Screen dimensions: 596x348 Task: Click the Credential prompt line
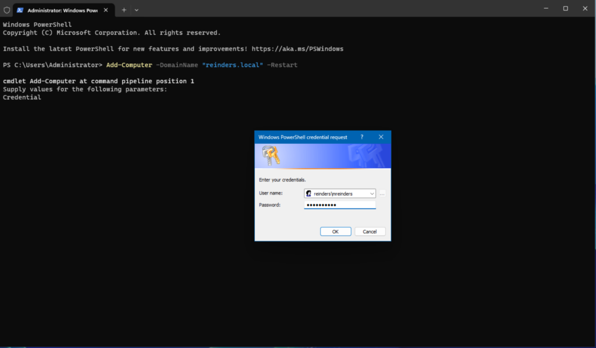coord(22,97)
